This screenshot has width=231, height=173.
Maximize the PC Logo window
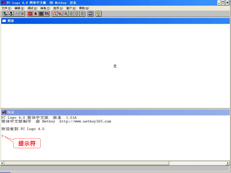click(223, 3)
